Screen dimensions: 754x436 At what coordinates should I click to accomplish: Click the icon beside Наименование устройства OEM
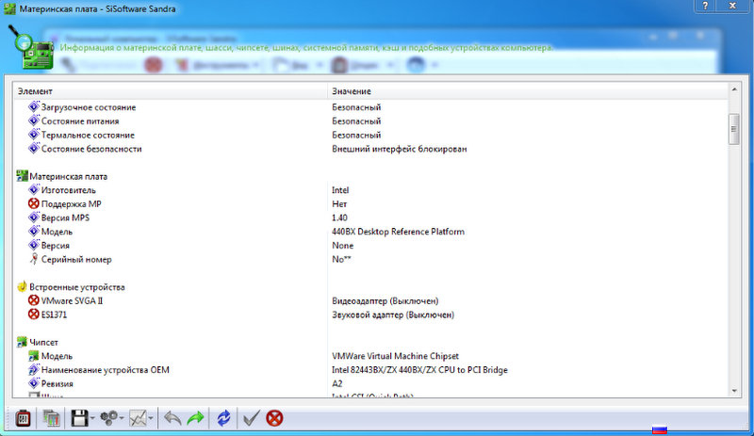pos(34,370)
